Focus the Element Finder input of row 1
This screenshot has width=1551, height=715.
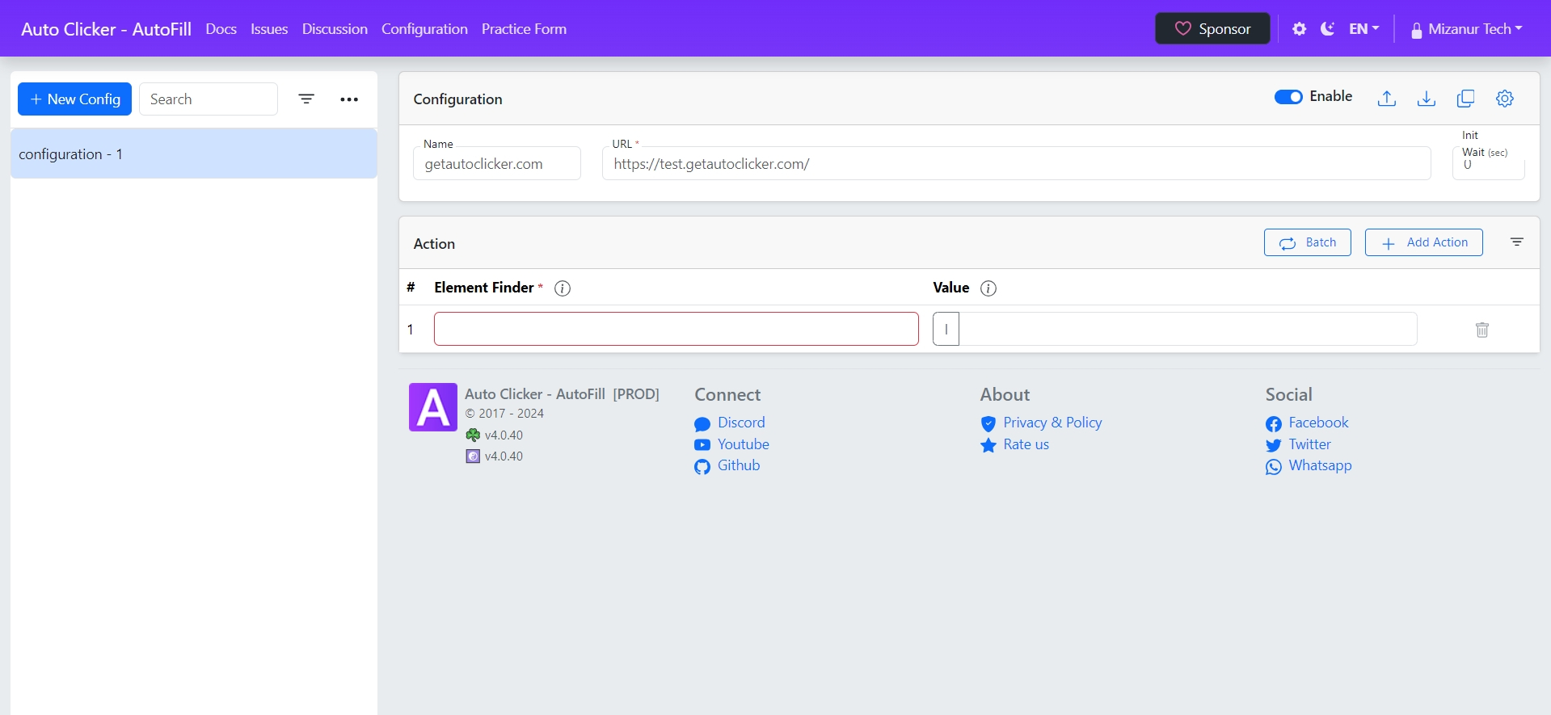pyautogui.click(x=676, y=329)
